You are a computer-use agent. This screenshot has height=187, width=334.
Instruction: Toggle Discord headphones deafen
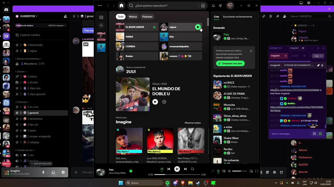point(53,172)
